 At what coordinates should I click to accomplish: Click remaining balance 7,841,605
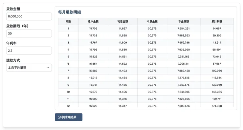(184, 92)
